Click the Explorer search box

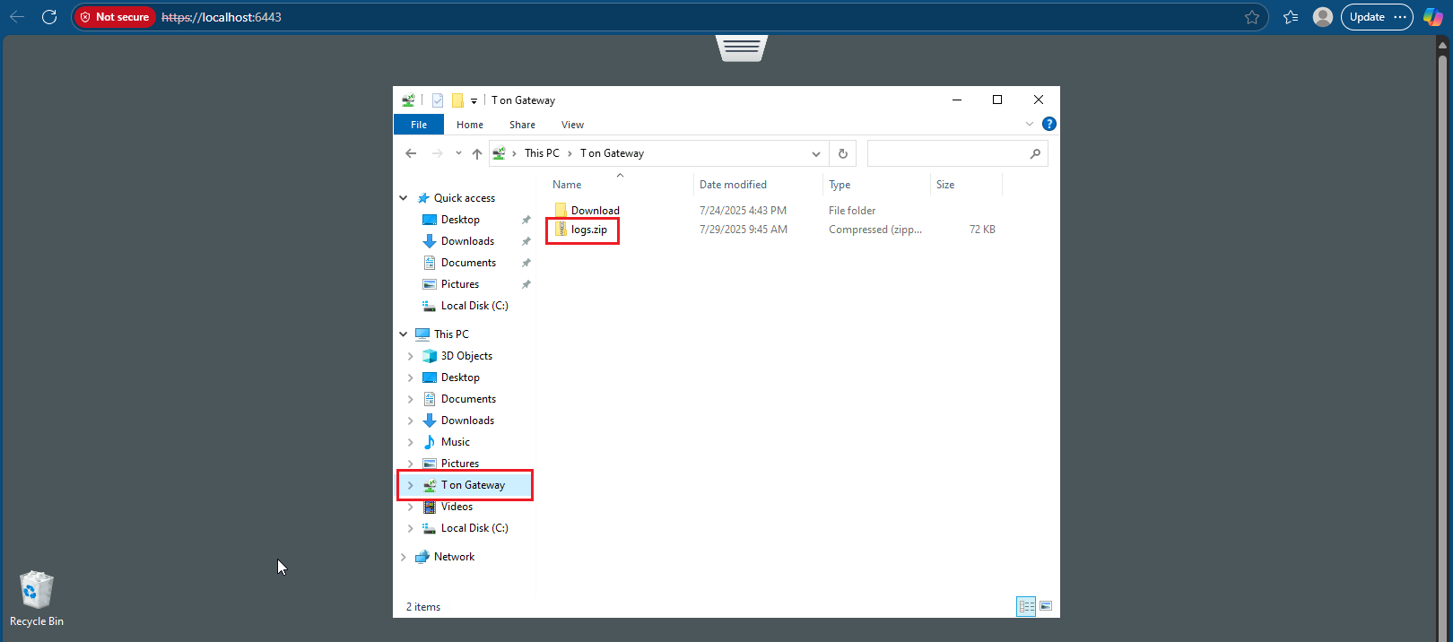click(x=947, y=153)
